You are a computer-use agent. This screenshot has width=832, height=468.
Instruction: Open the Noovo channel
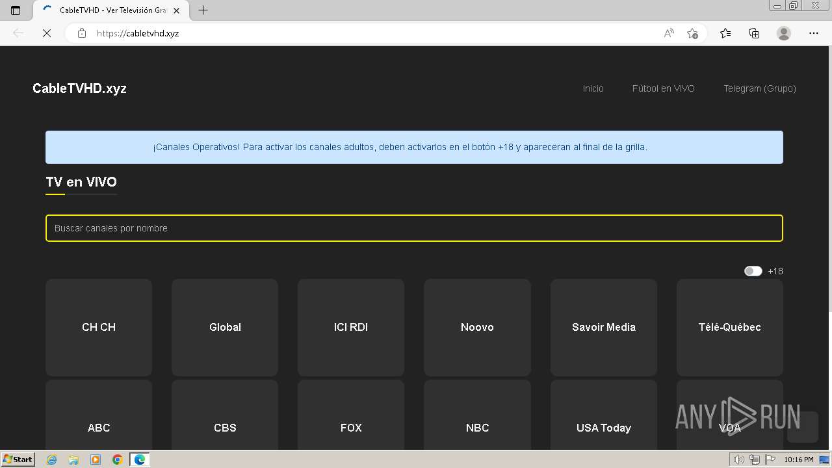click(x=477, y=327)
